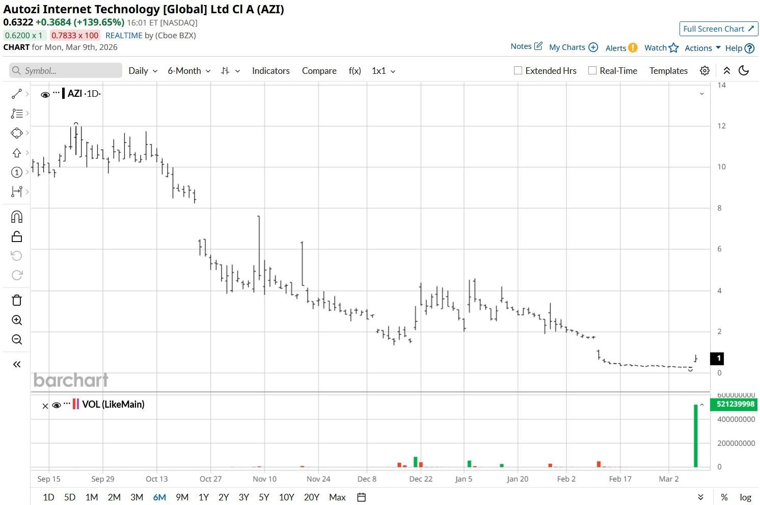Zoom in with the magnifier plus icon
This screenshot has height=505, width=760.
click(17, 320)
